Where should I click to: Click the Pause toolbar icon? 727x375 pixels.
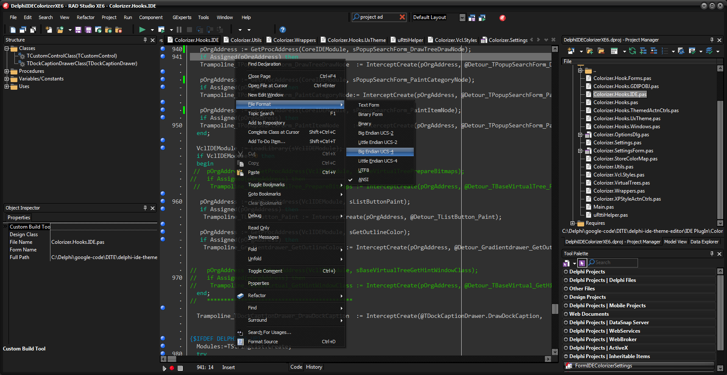click(179, 30)
